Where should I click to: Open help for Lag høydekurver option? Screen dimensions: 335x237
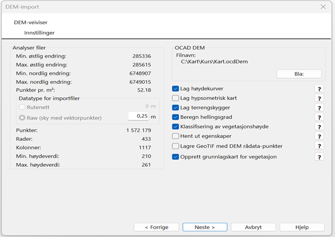pyautogui.click(x=319, y=89)
